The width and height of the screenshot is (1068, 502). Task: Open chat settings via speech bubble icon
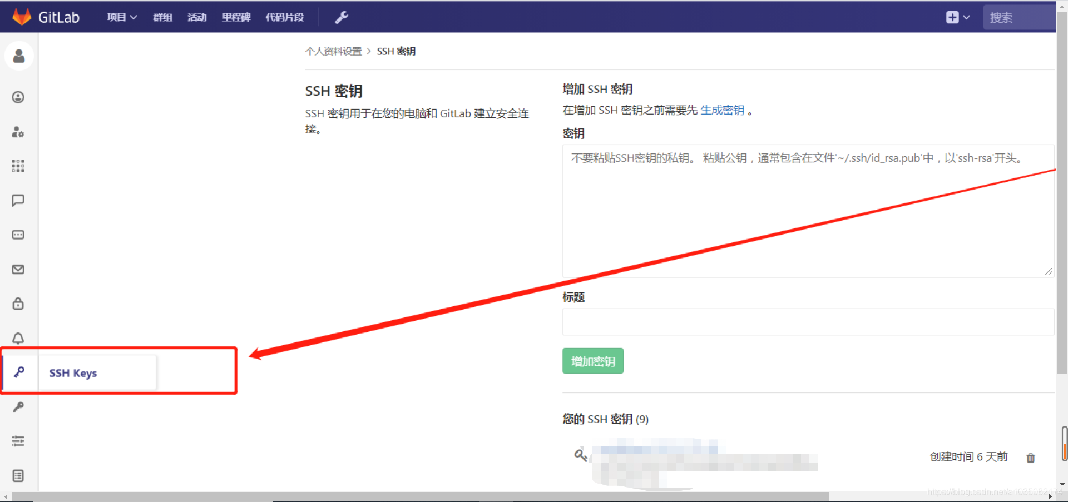pyautogui.click(x=18, y=200)
